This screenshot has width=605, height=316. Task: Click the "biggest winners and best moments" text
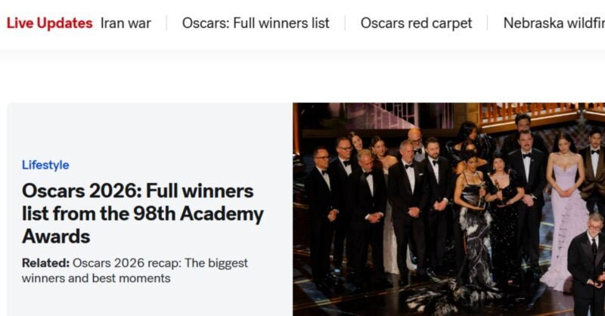pyautogui.click(x=135, y=271)
